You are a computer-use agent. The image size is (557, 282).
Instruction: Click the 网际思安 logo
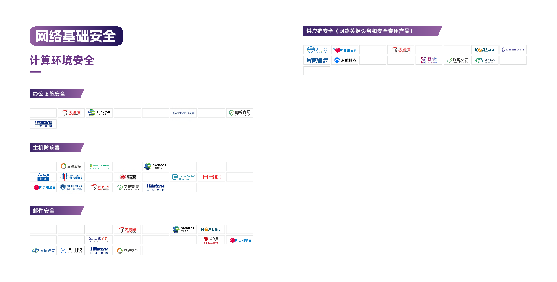pos(43,250)
